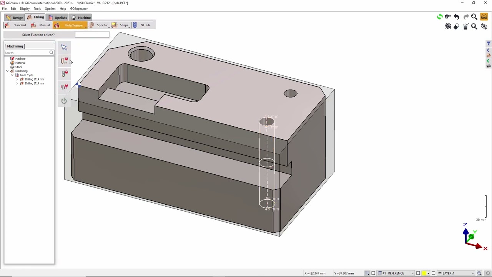Select the Machine item in the tree
The width and height of the screenshot is (492, 277).
point(20,59)
